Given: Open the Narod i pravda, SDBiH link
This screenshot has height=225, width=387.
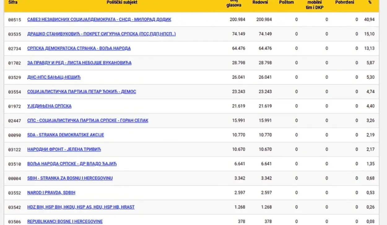Looking at the screenshot, I should tap(51, 193).
